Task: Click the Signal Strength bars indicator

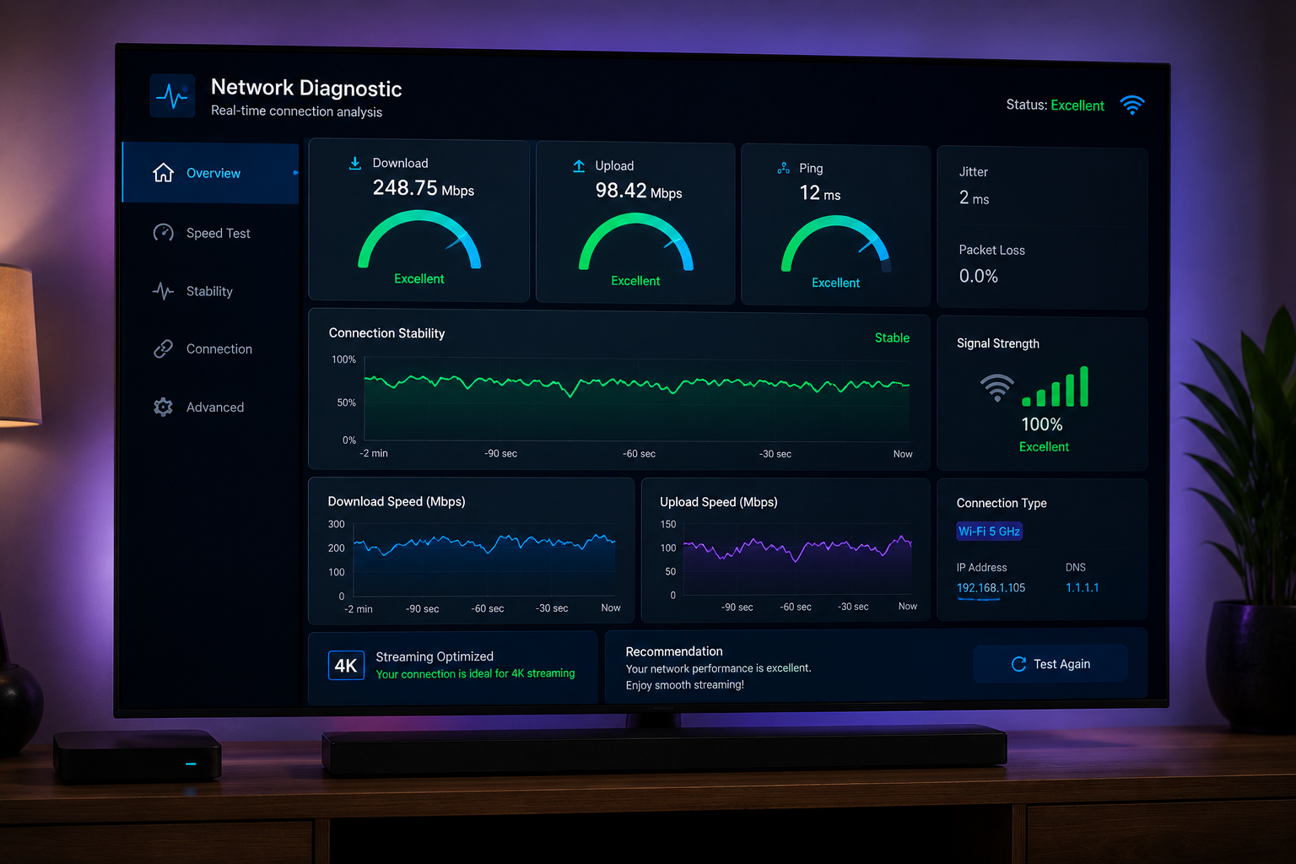Action: click(x=1056, y=386)
